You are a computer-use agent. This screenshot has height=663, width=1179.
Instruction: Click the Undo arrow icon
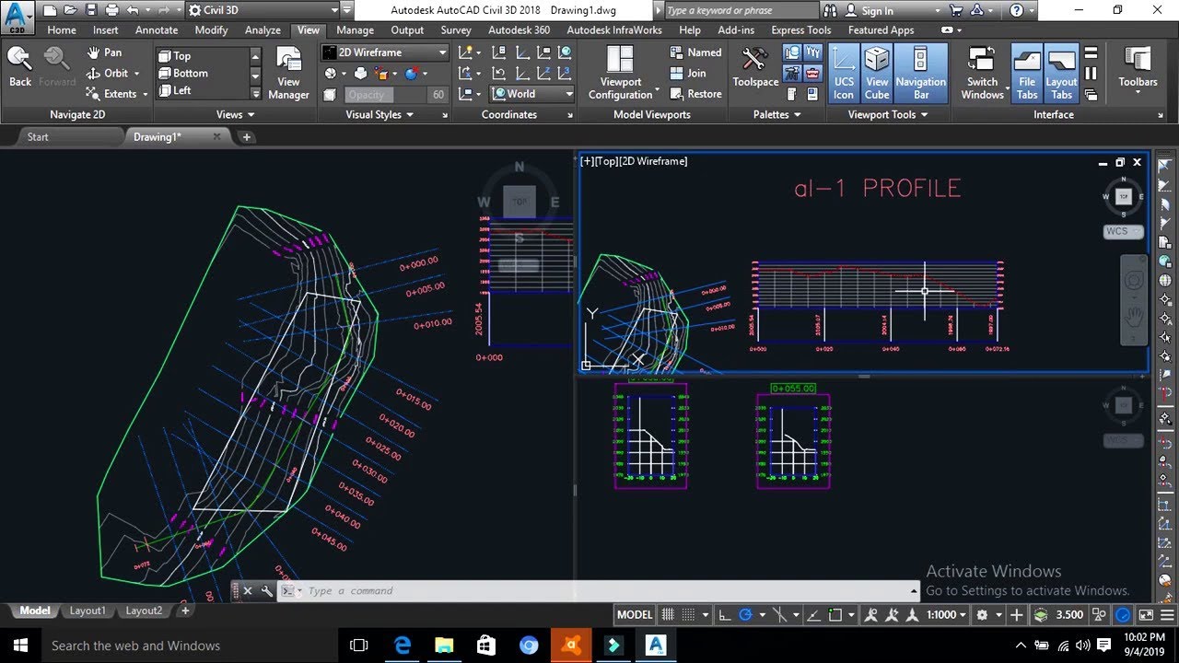click(133, 10)
